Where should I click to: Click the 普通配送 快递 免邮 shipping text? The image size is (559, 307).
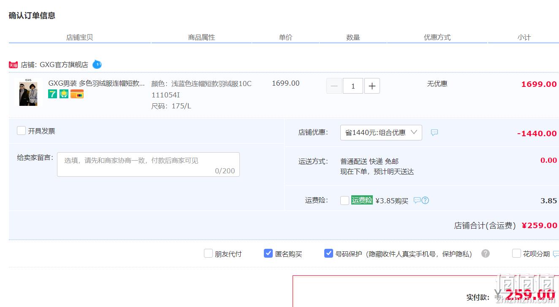(x=369, y=161)
